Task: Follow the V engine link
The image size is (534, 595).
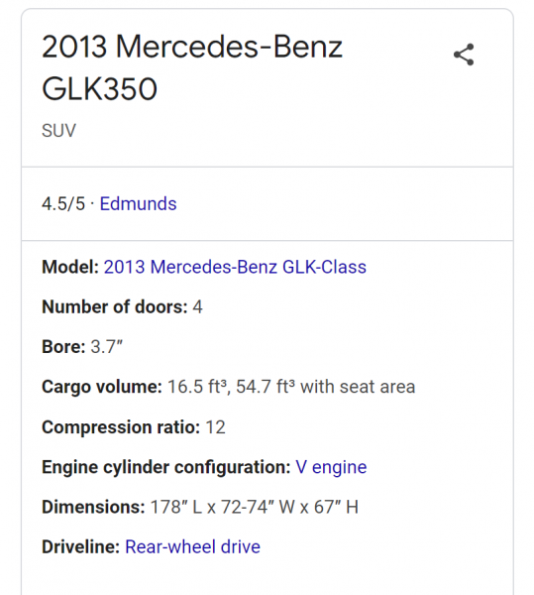Action: coord(331,467)
